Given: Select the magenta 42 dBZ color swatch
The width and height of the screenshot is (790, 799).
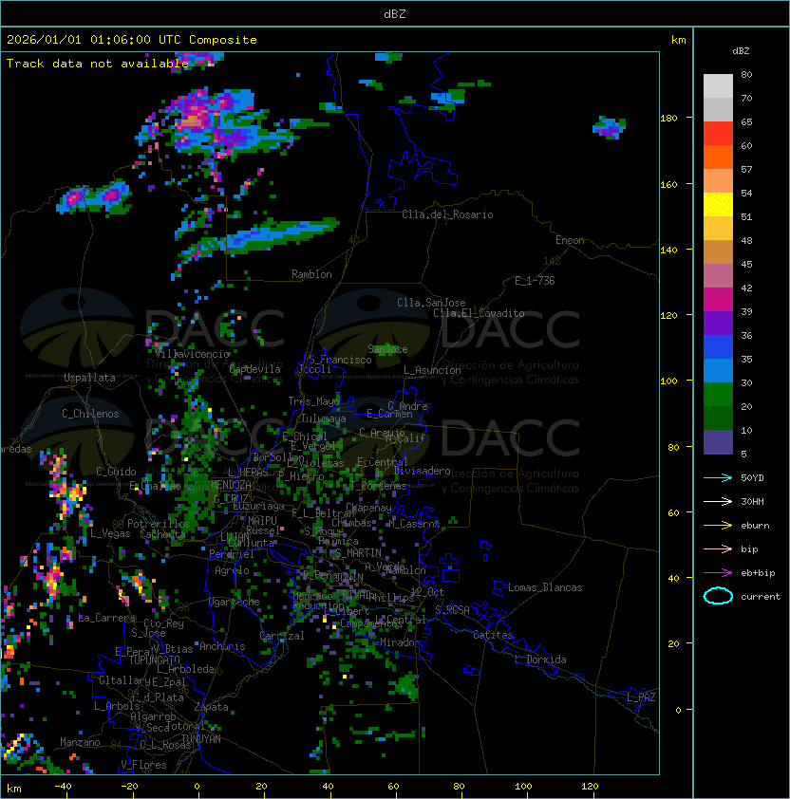Looking at the screenshot, I should click(x=718, y=300).
